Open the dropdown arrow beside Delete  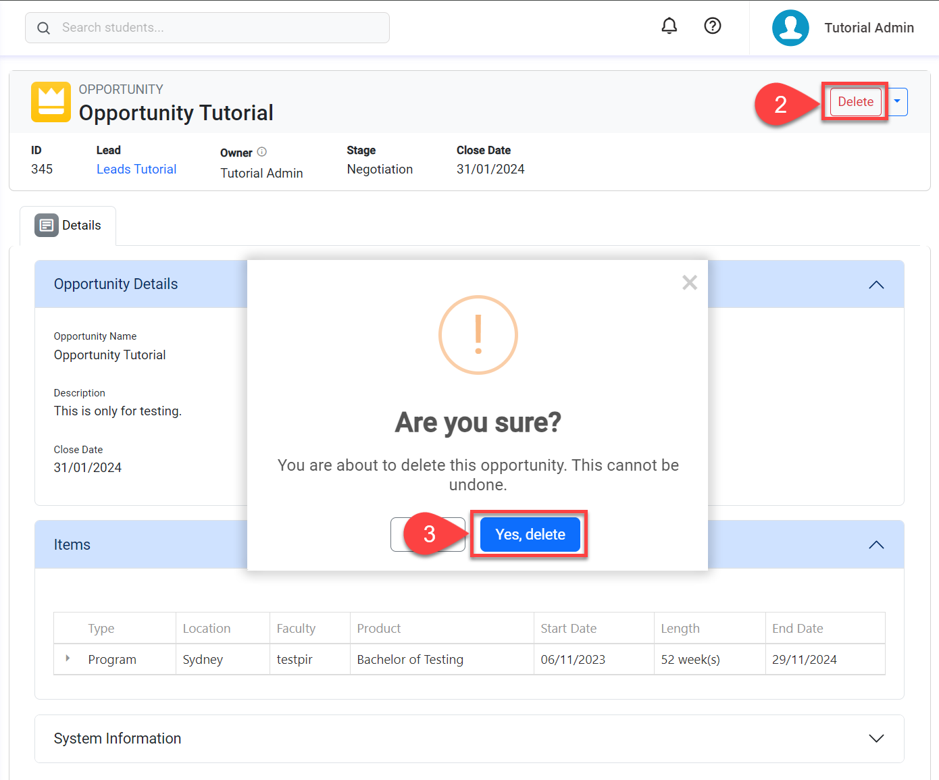tap(897, 102)
